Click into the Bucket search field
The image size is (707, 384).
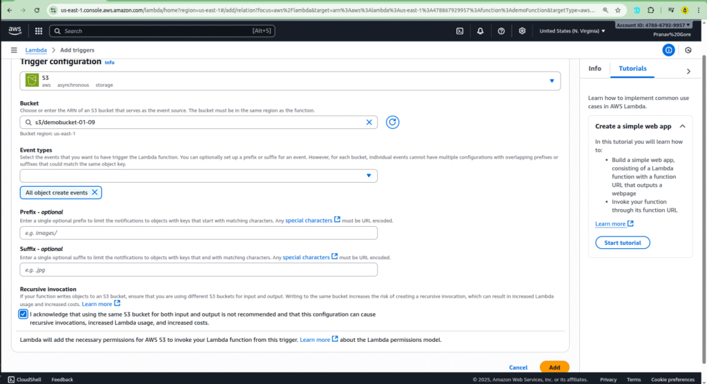point(198,122)
